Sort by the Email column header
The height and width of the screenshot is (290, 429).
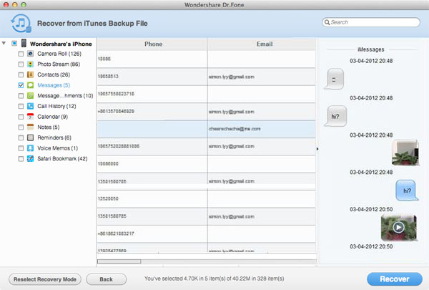click(x=262, y=44)
